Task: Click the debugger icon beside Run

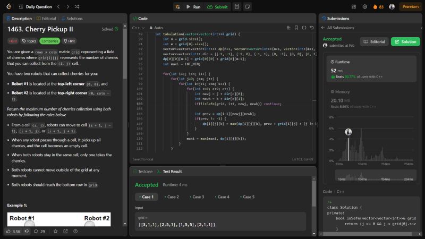Action: 177,7
